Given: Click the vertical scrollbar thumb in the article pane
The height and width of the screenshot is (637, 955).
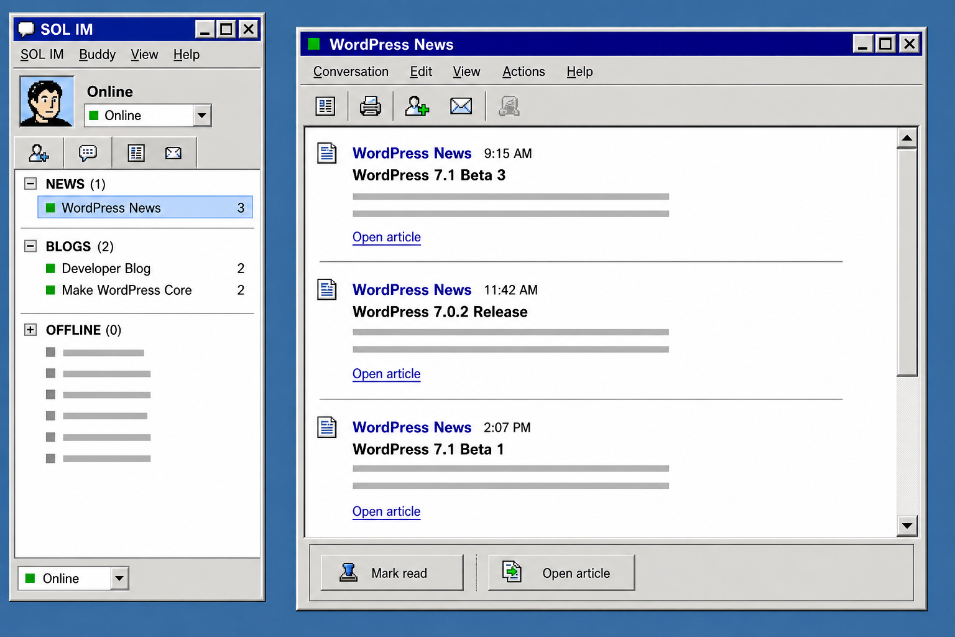Looking at the screenshot, I should click(907, 262).
